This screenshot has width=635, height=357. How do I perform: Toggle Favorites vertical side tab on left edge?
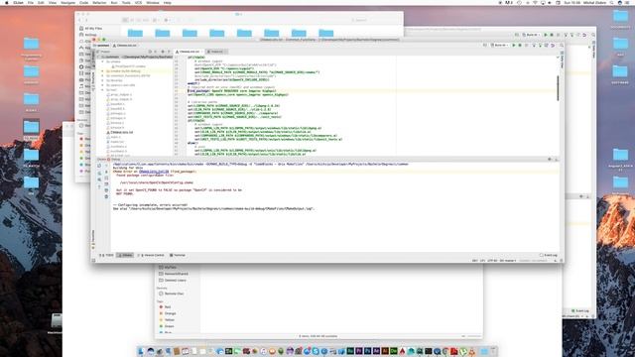pos(93,239)
